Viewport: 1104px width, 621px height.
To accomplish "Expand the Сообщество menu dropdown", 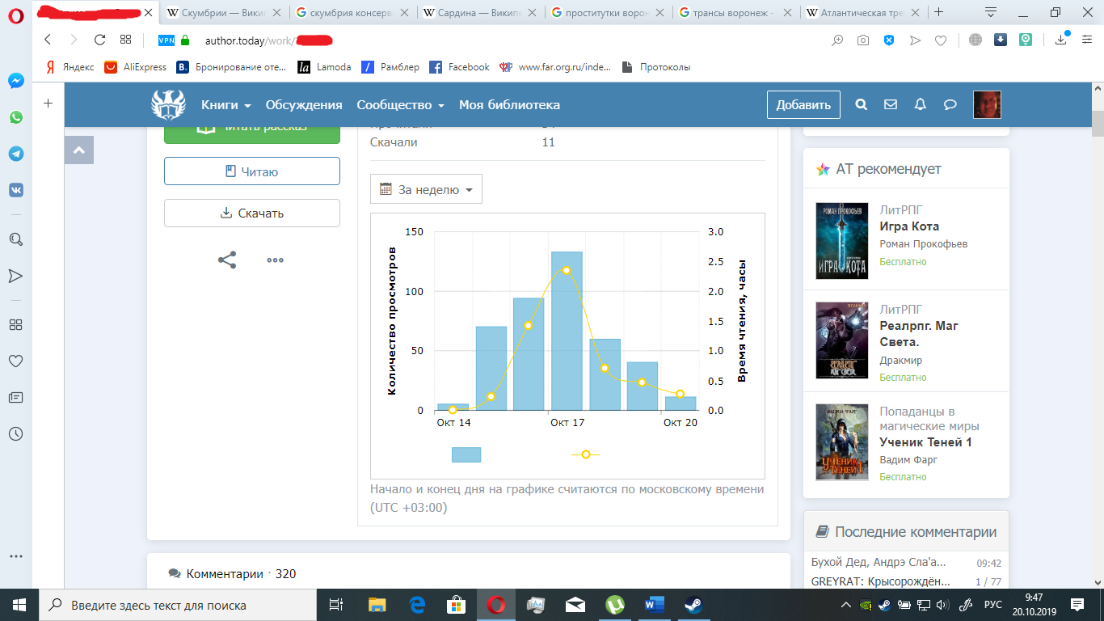I will 400,105.
